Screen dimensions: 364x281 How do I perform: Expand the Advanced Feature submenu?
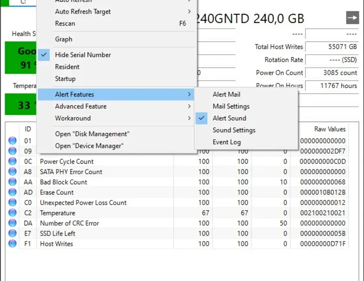pyautogui.click(x=116, y=106)
